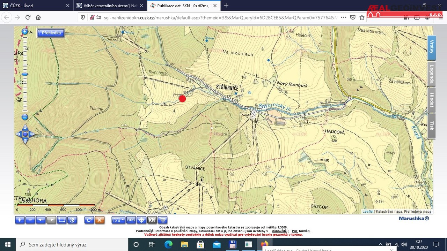Click the floppy disk app in taskbar
The image size is (447, 251).
[x=233, y=244]
